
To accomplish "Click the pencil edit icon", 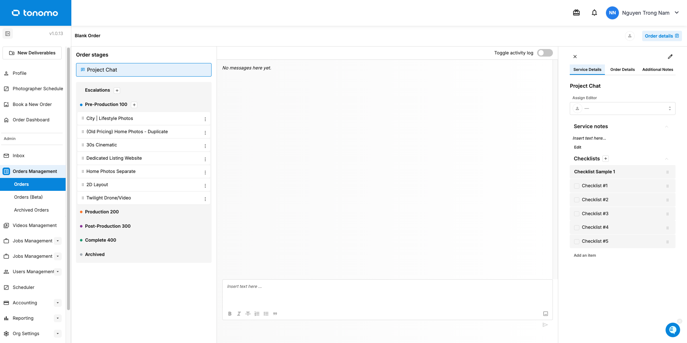I will pyautogui.click(x=670, y=57).
